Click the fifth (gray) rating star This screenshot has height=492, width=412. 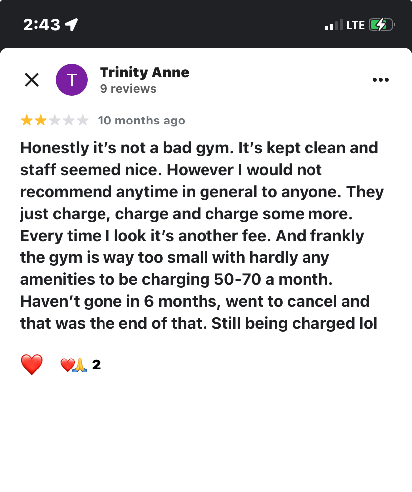82,121
